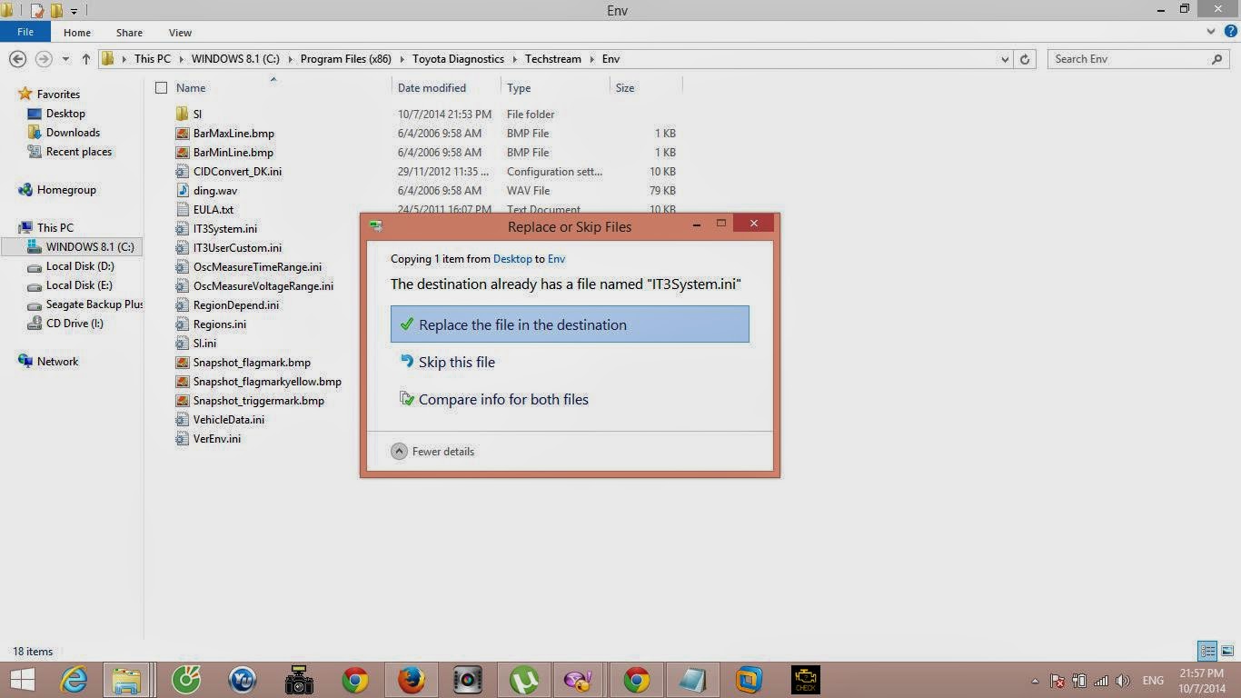Click the File Explorer taskbar icon
Image resolution: width=1241 pixels, height=698 pixels.
coord(126,680)
